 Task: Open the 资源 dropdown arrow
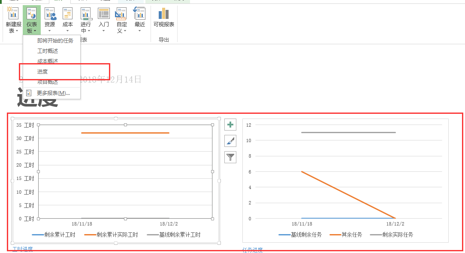click(x=50, y=30)
